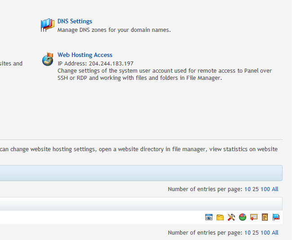This screenshot has height=240, width=292.
Task: Open the site preview eye icon
Action: point(209,217)
